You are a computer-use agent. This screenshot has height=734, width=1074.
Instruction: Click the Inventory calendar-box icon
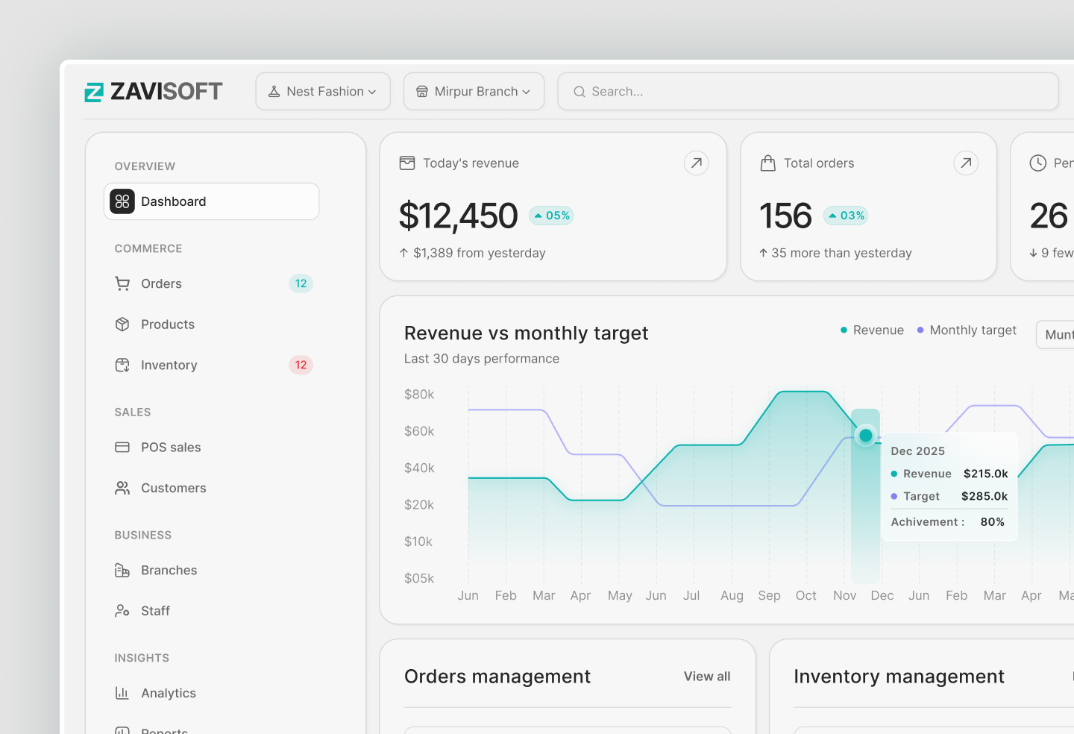pyautogui.click(x=122, y=365)
